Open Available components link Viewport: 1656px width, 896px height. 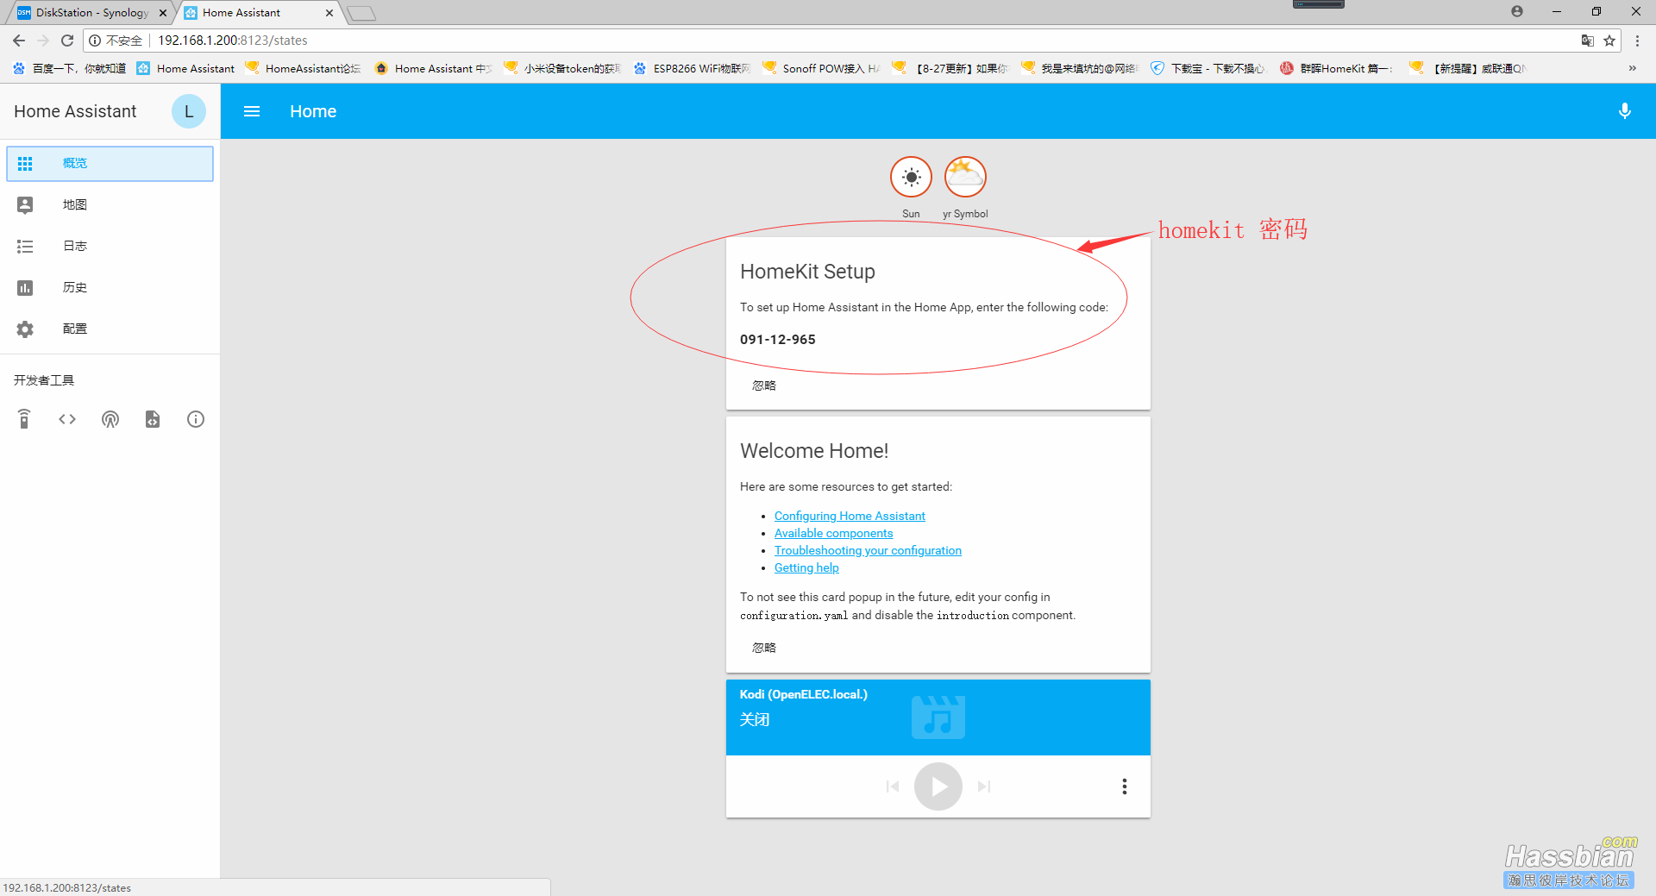click(x=833, y=533)
